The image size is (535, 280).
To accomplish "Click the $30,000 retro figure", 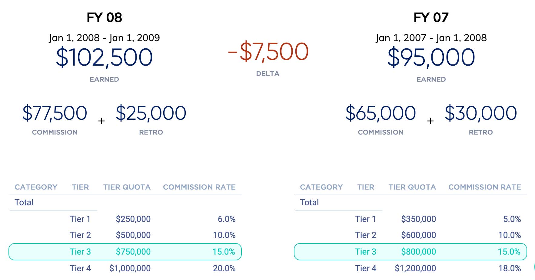I will [481, 113].
